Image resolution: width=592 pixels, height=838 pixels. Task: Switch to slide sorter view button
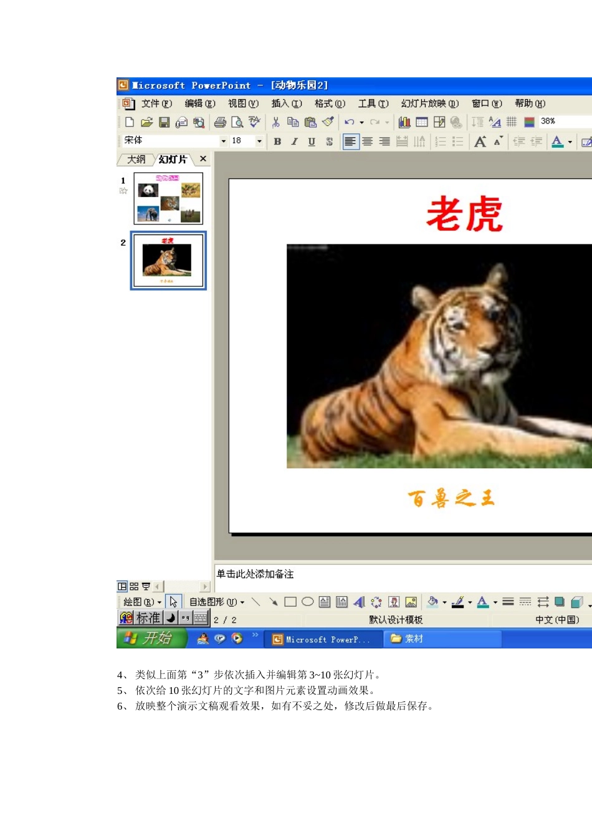click(x=134, y=586)
